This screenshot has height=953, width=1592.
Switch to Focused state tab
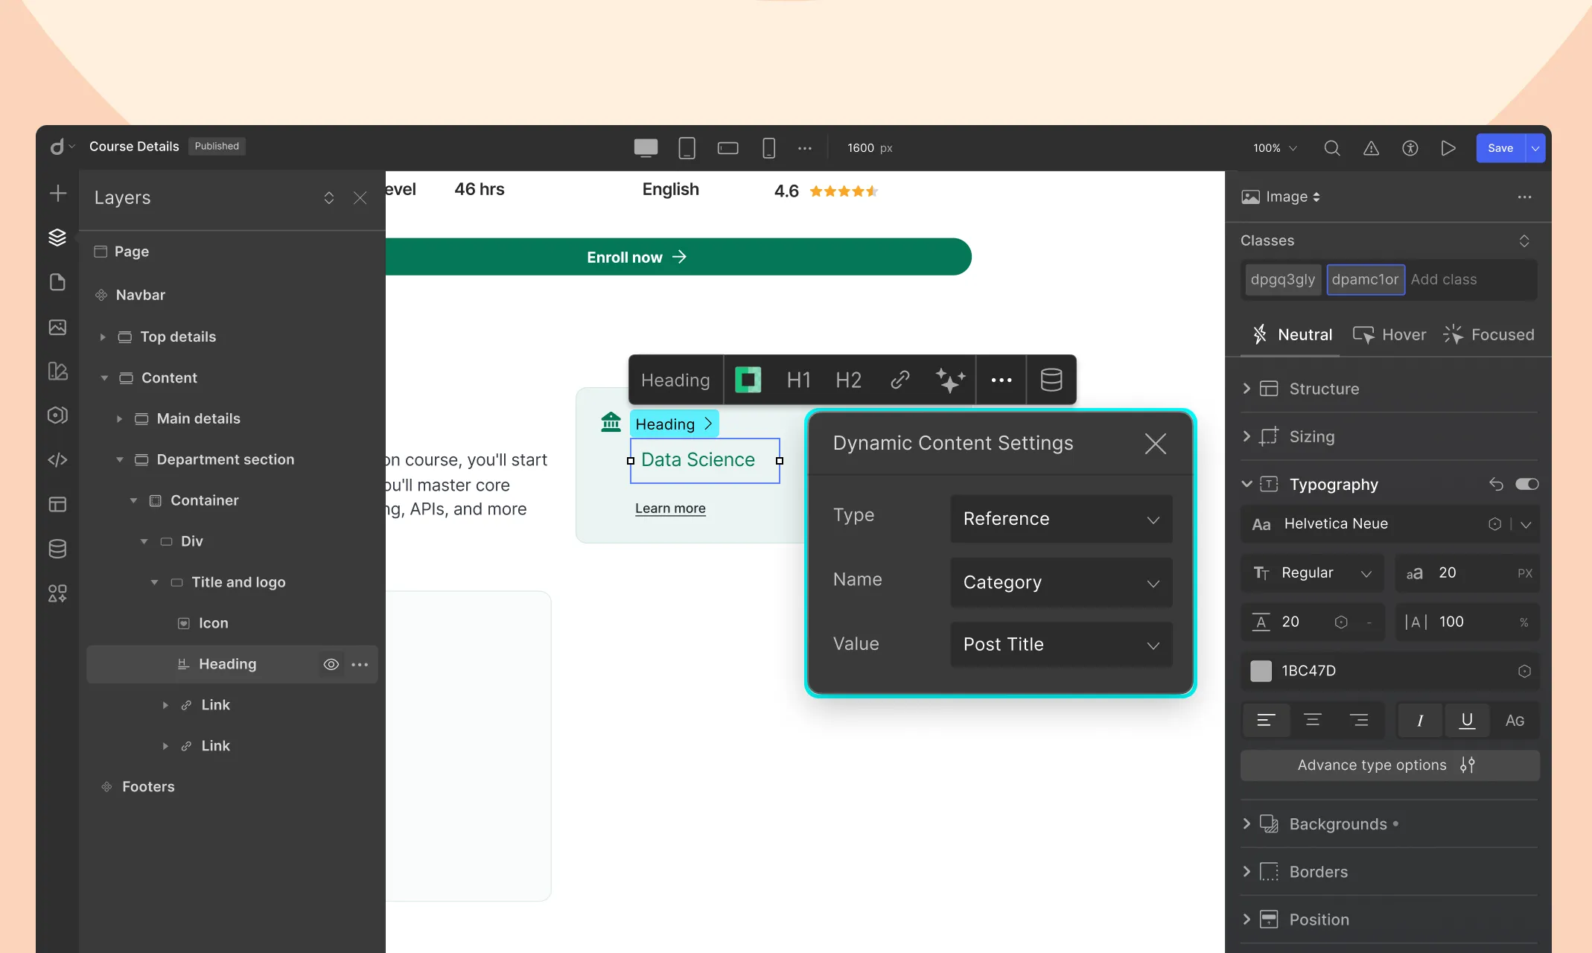pyautogui.click(x=1488, y=335)
